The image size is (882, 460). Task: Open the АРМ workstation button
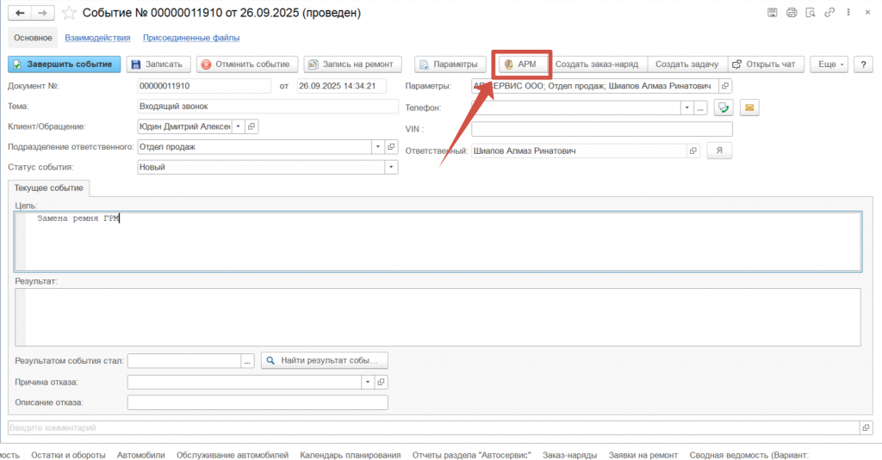click(520, 64)
